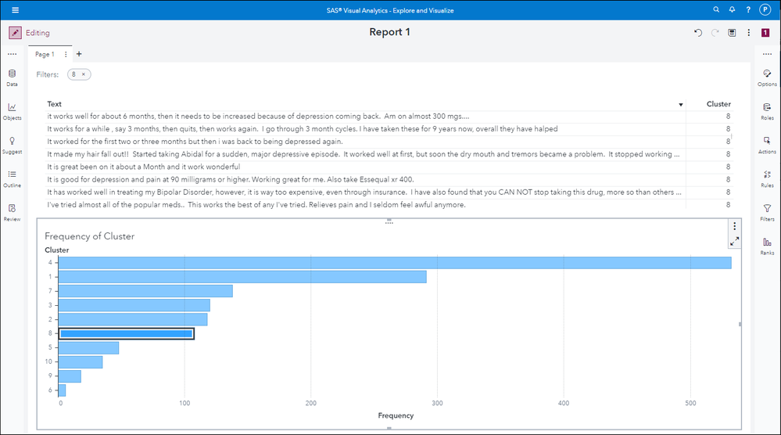781x435 pixels.
Task: Open report more options menu
Action: click(749, 33)
